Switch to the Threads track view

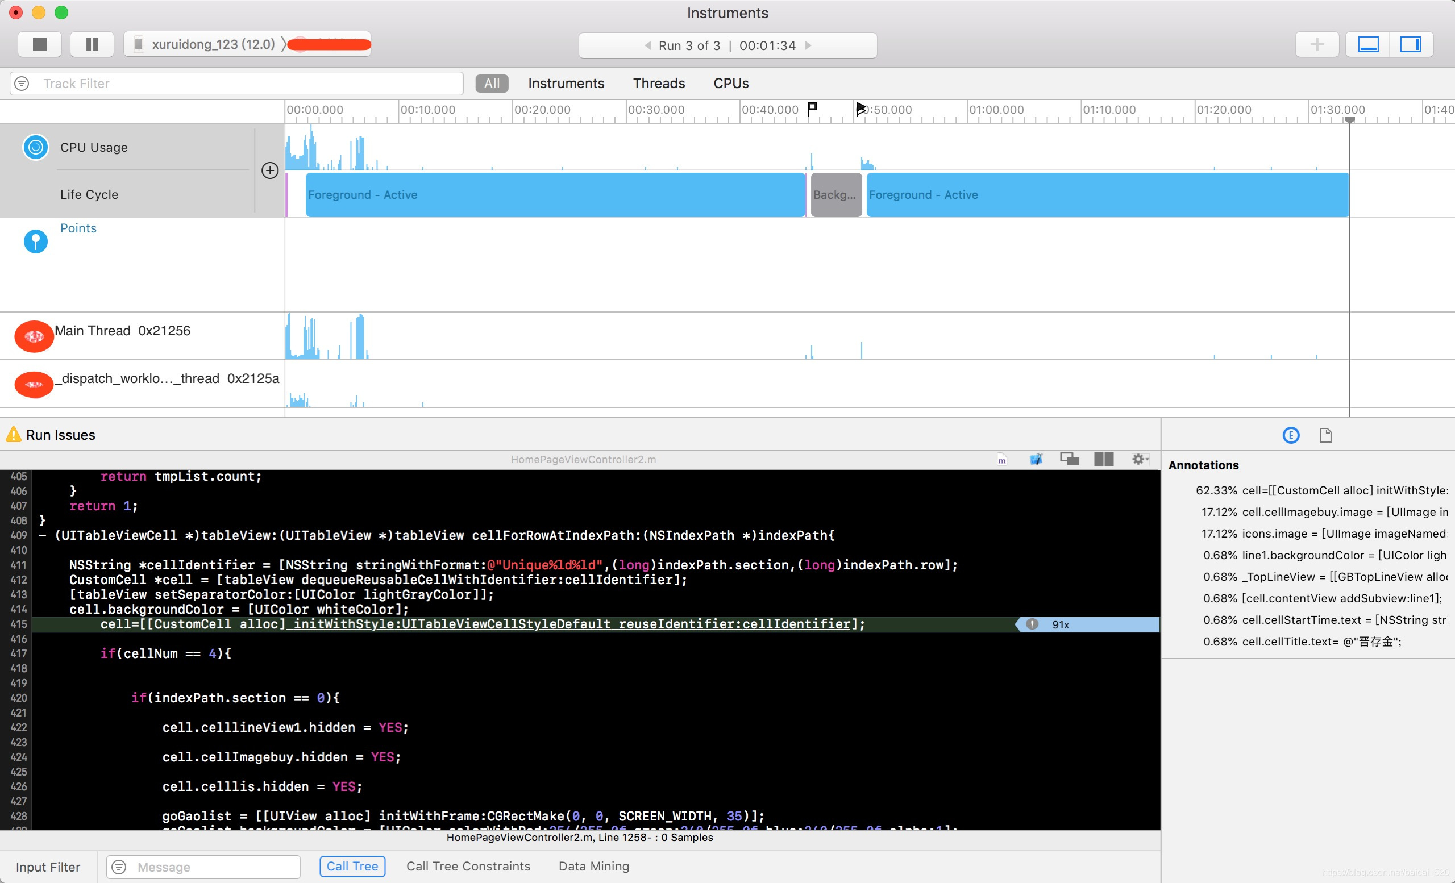click(x=658, y=84)
